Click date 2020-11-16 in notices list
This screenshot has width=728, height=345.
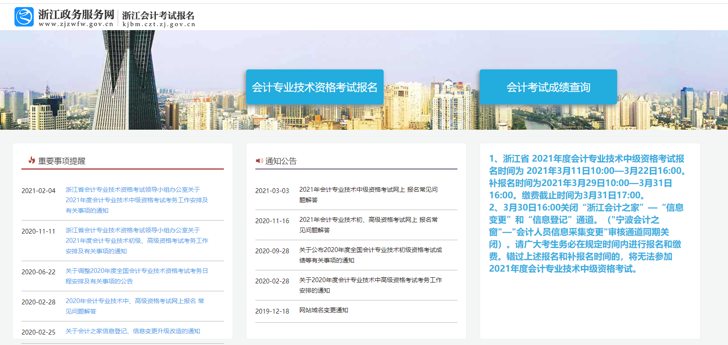272,221
